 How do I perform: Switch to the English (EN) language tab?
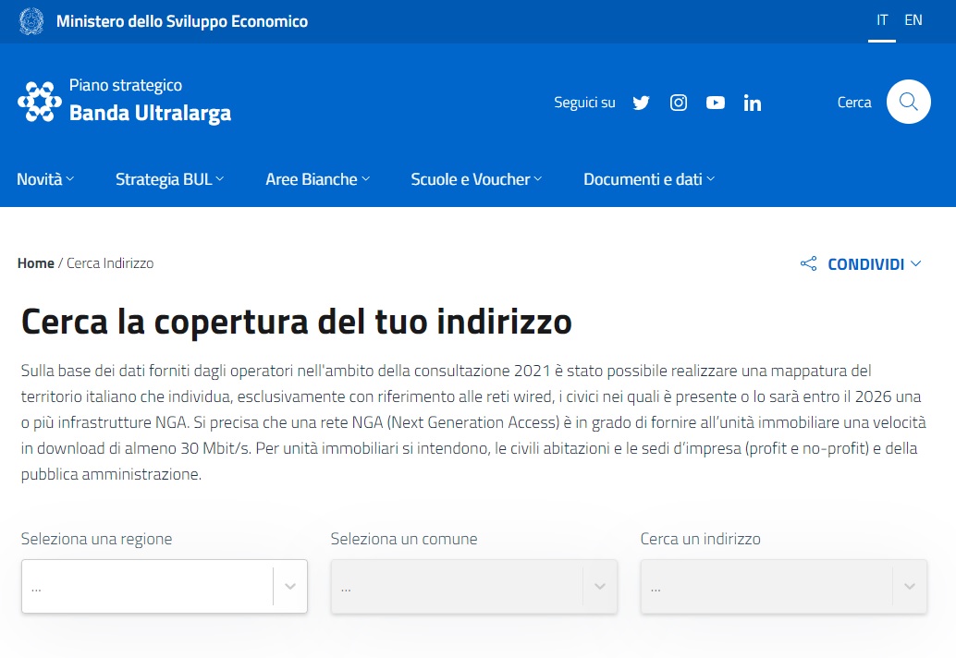[x=913, y=19]
